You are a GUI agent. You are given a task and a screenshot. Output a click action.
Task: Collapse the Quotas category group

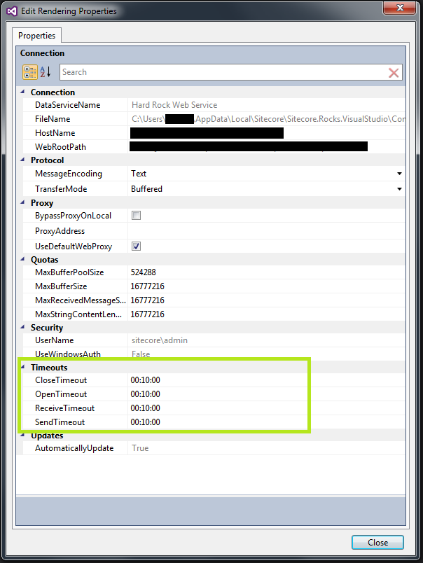click(x=22, y=259)
